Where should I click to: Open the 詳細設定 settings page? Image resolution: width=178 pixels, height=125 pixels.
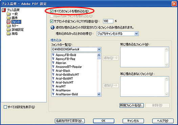18,30
